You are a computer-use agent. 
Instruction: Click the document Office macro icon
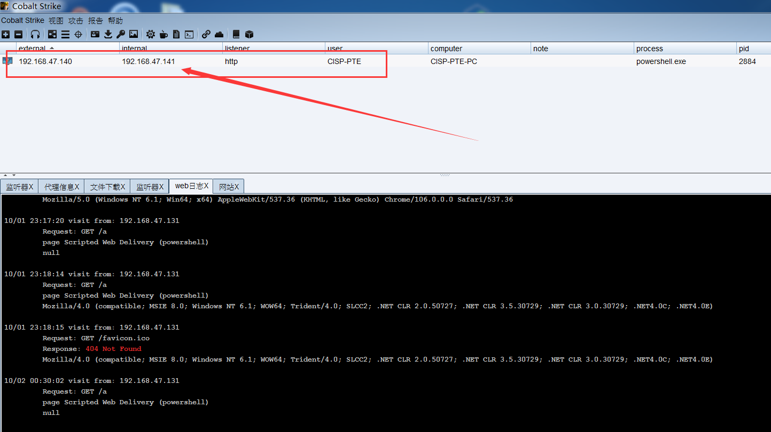tap(176, 34)
